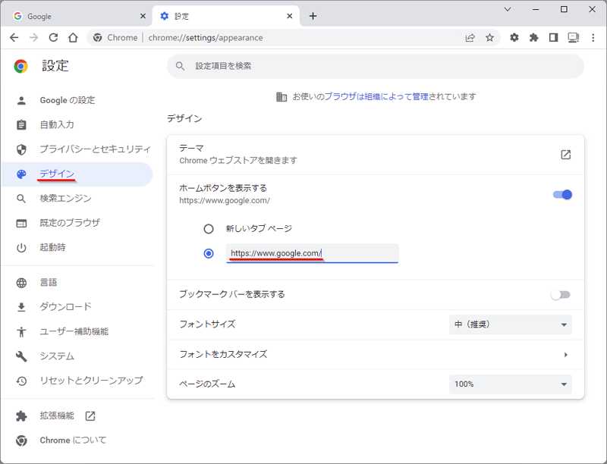Viewport: 607px width, 464px height.
Task: Click the Chrome logo beside 設定 heading
Action: coord(21,66)
